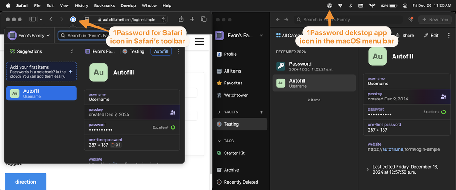456x190 pixels.
Task: Click Edit button in desktop app
Action: [x=431, y=36]
